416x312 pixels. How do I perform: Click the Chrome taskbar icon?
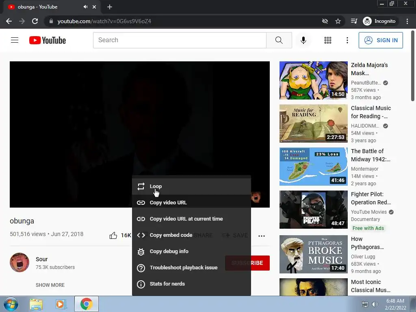pos(87,304)
